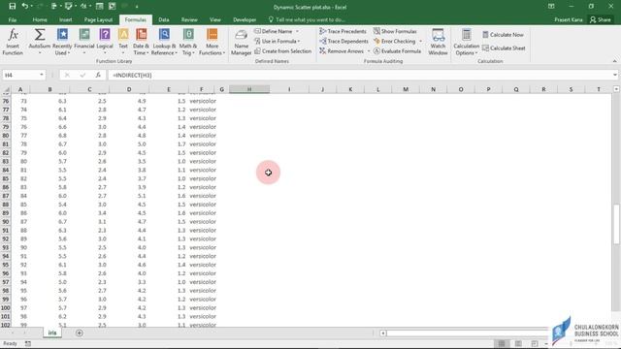Screen dimensions: 621x349
Task: Switch to the Developer tab
Action: 245,19
